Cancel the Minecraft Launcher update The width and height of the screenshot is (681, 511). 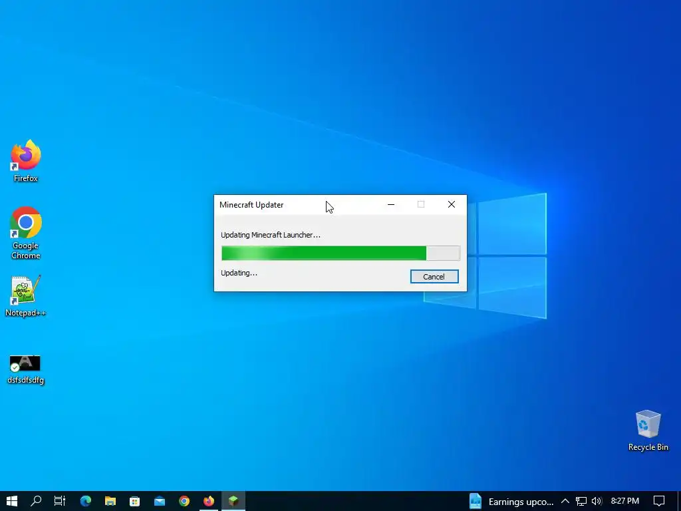pos(434,277)
